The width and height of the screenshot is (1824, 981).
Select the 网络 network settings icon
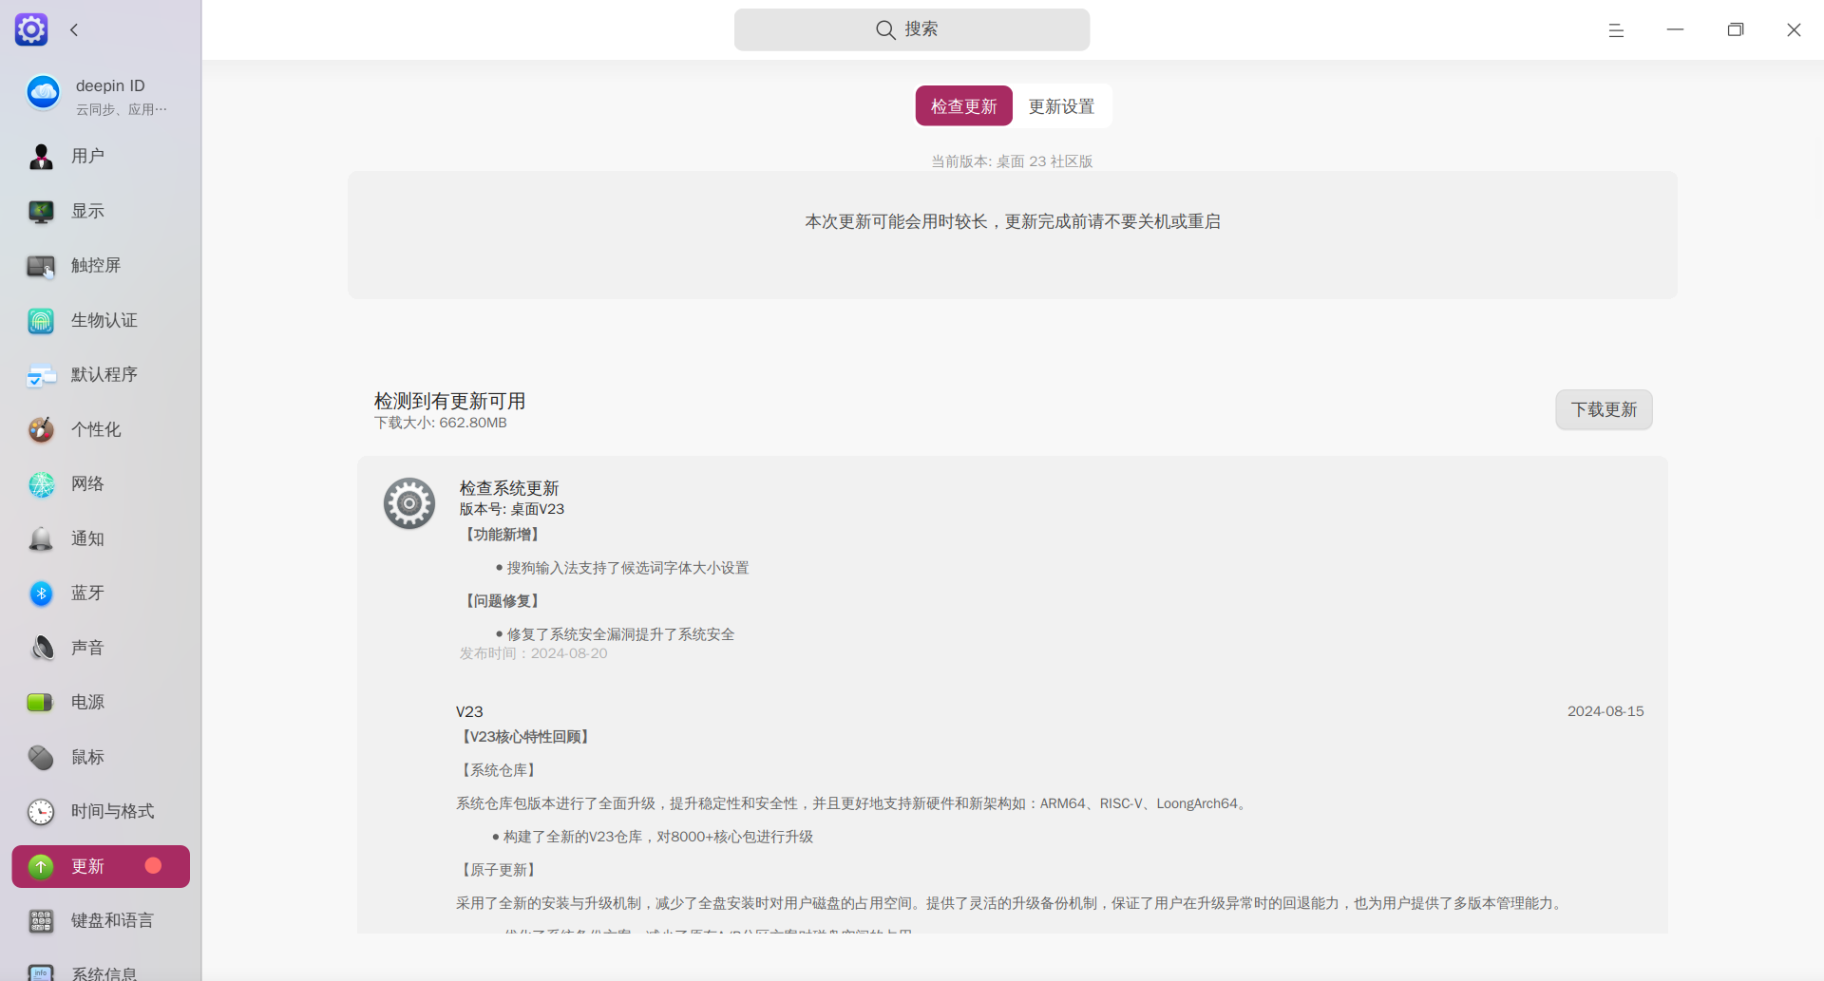tap(41, 484)
